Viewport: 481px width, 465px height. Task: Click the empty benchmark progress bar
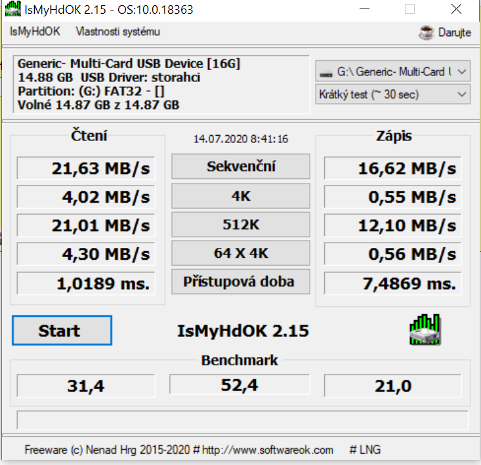pyautogui.click(x=242, y=420)
